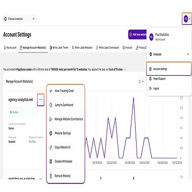Click the White Label Theme half-circle icon

[50, 48]
